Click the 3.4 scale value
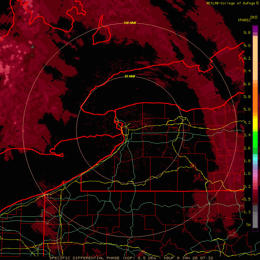 coord(247,135)
